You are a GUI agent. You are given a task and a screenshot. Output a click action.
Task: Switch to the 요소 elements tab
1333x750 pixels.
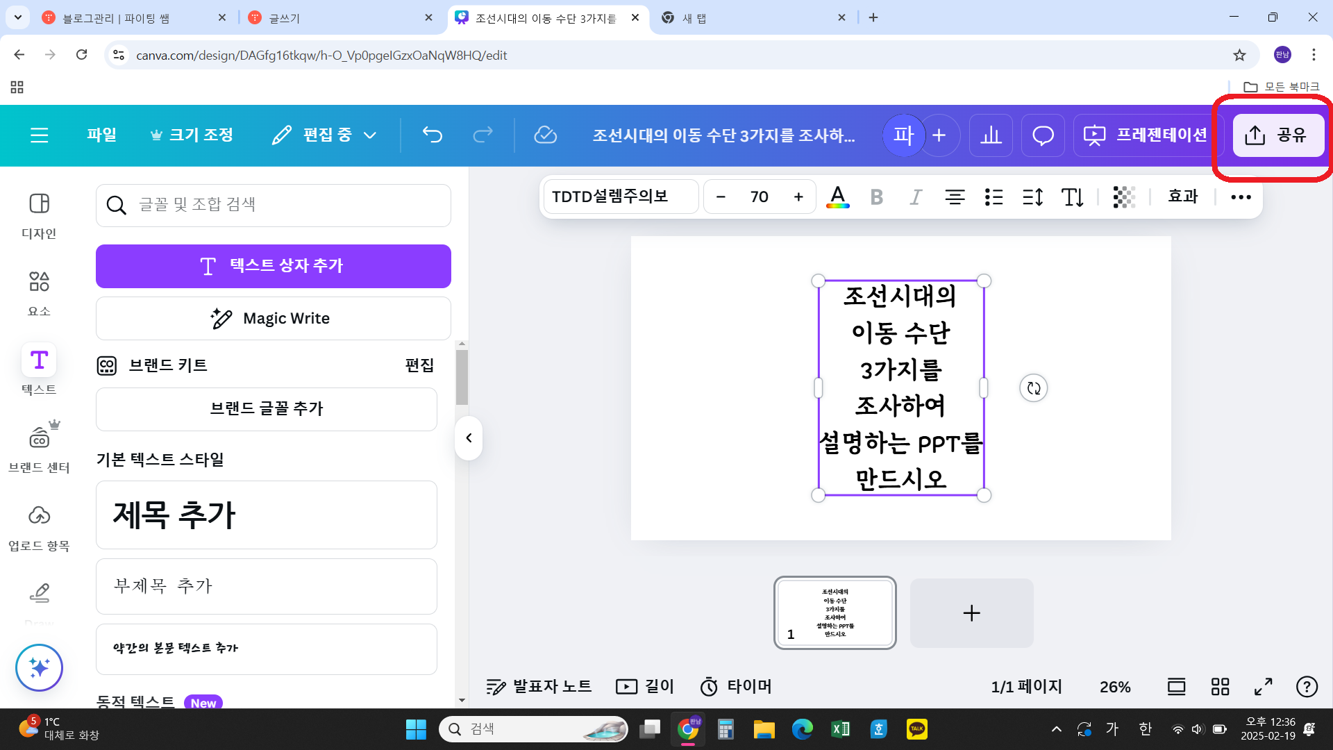pyautogui.click(x=39, y=292)
